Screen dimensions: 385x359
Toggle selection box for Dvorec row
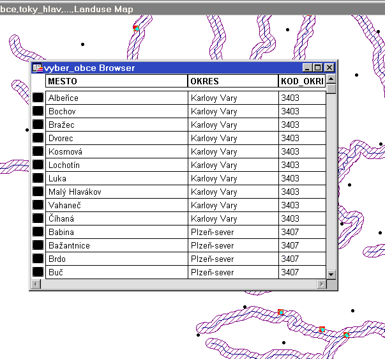[x=38, y=138]
